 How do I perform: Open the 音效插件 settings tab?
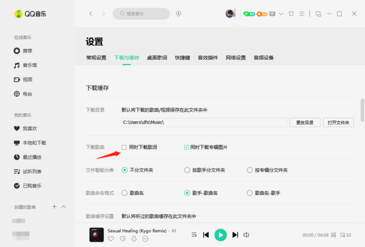click(208, 58)
